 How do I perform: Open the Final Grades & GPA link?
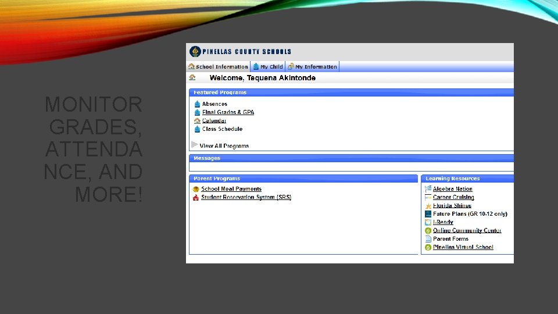(x=228, y=112)
